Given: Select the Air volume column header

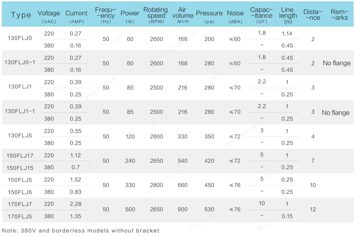Looking at the screenshot, I should point(183,16).
